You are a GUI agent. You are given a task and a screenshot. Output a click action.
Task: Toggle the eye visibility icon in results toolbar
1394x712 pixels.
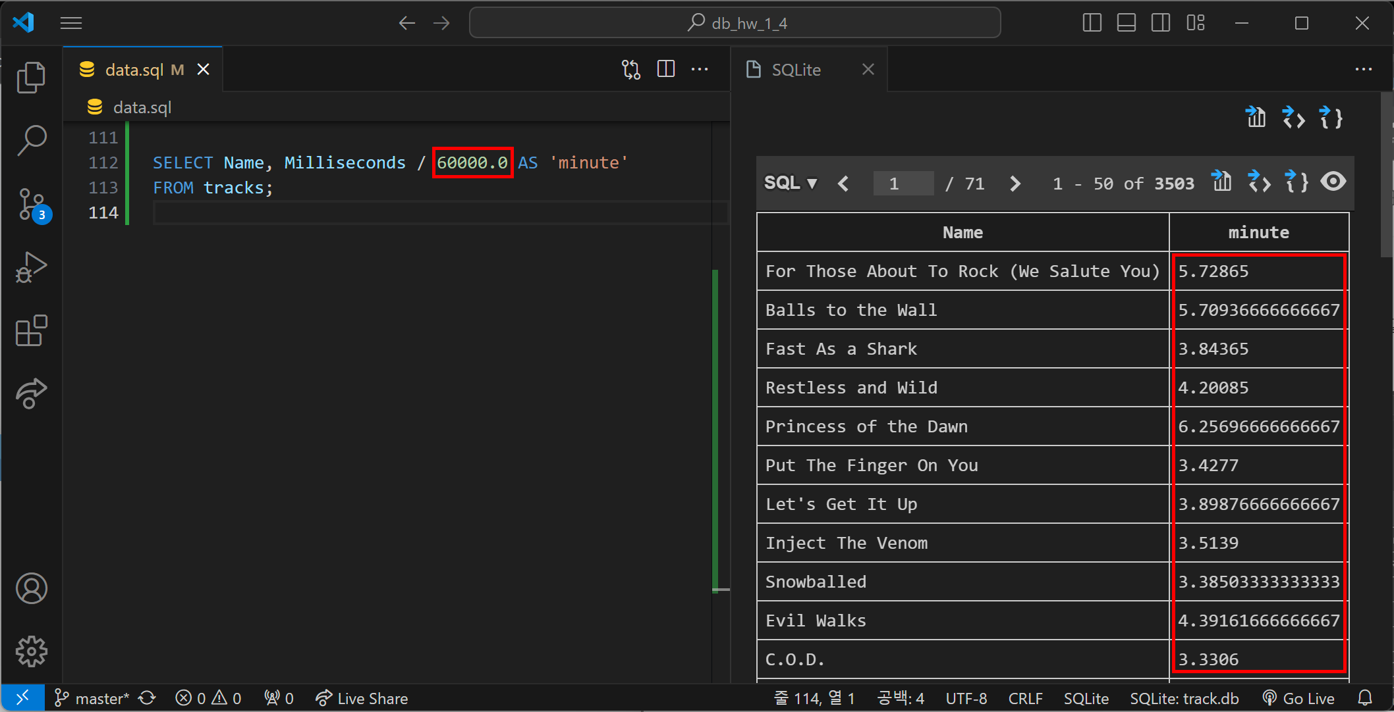tap(1333, 182)
